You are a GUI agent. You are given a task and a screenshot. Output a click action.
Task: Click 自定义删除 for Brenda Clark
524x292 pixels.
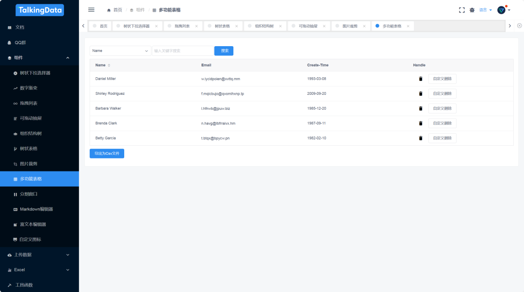coord(442,123)
